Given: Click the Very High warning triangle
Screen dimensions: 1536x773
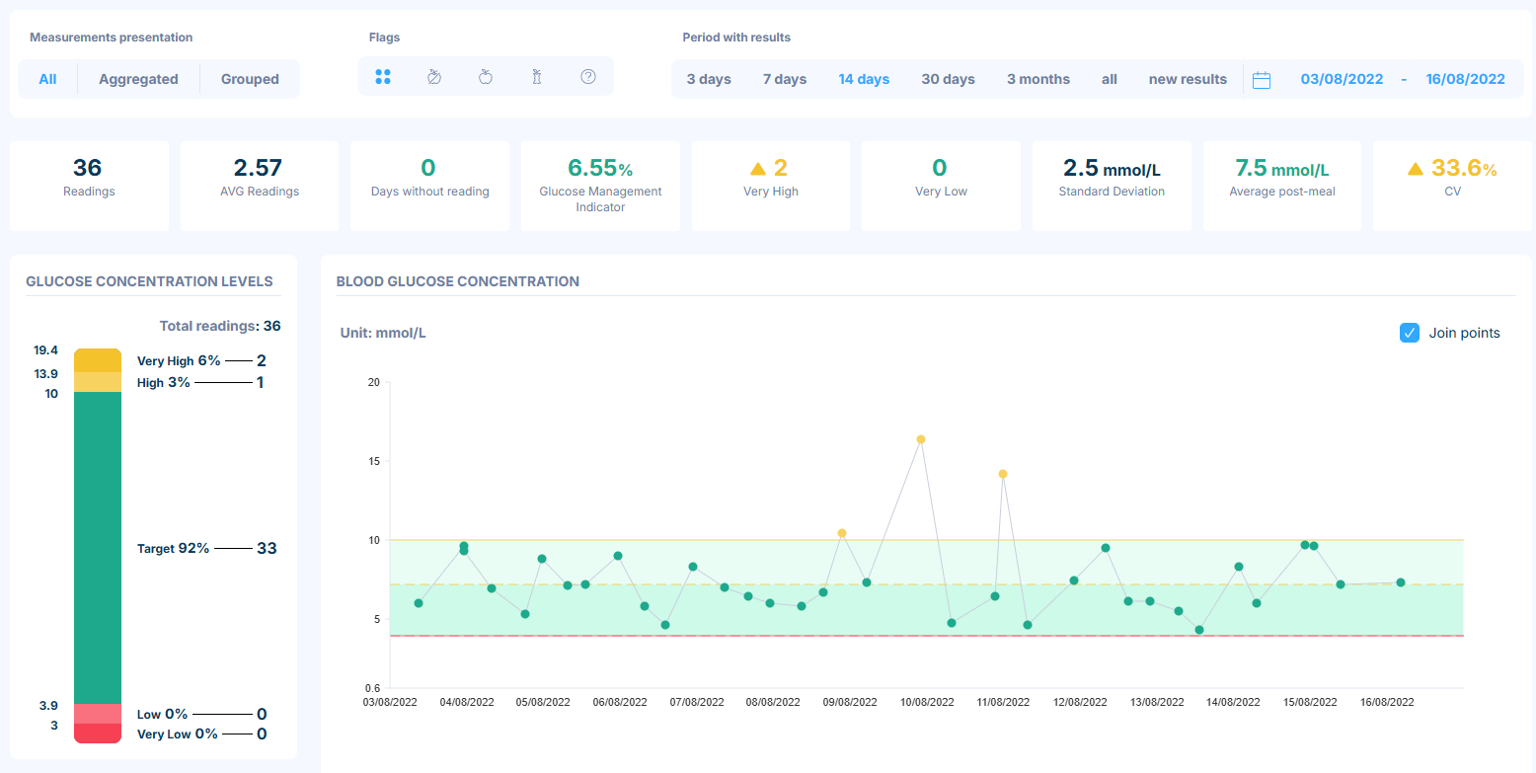Looking at the screenshot, I should (x=758, y=169).
